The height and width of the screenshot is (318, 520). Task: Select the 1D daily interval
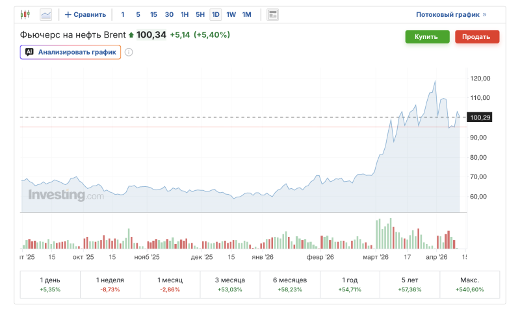215,14
